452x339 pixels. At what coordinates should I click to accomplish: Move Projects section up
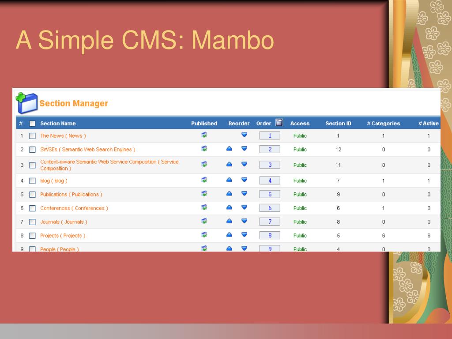(229, 235)
